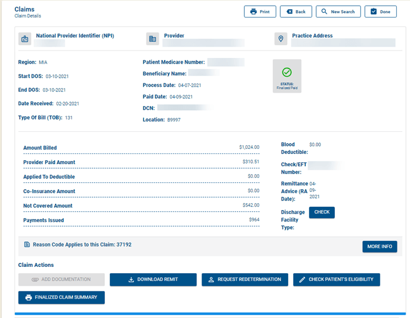Click the printer icon in Print button
This screenshot has width=410, height=318.
click(253, 12)
